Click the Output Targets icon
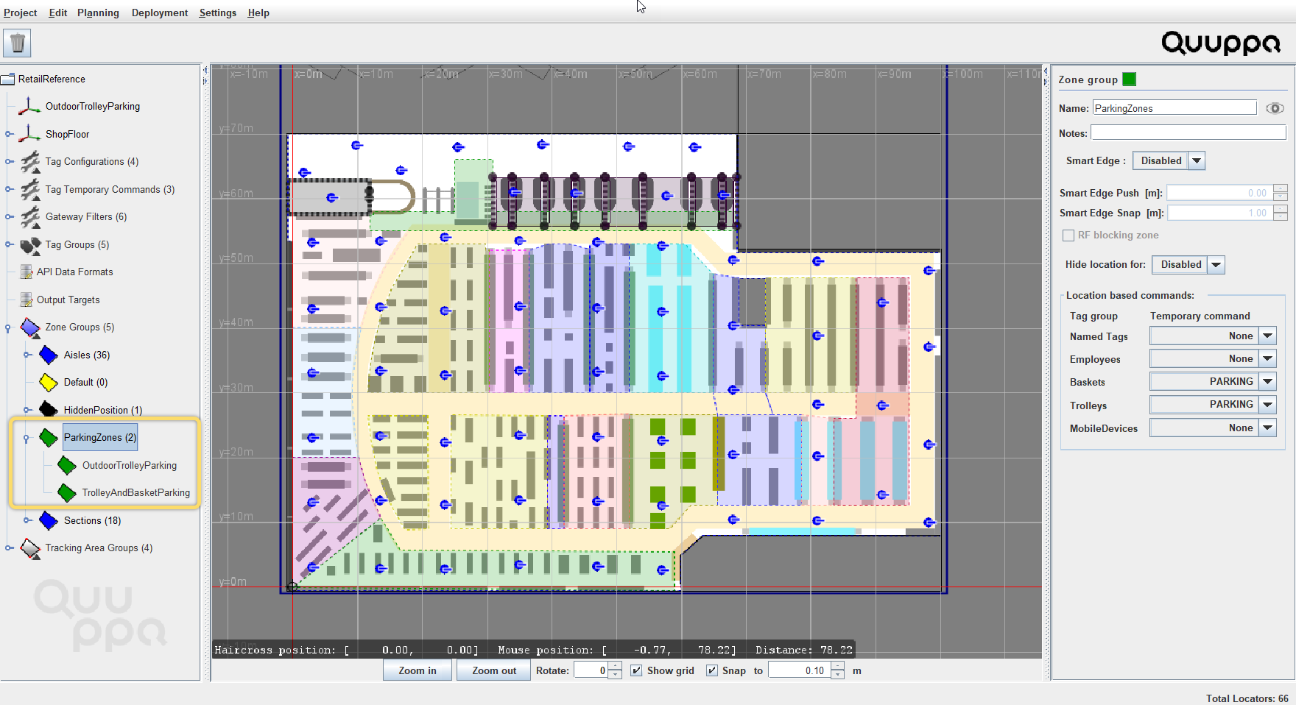The image size is (1296, 705). click(x=27, y=300)
